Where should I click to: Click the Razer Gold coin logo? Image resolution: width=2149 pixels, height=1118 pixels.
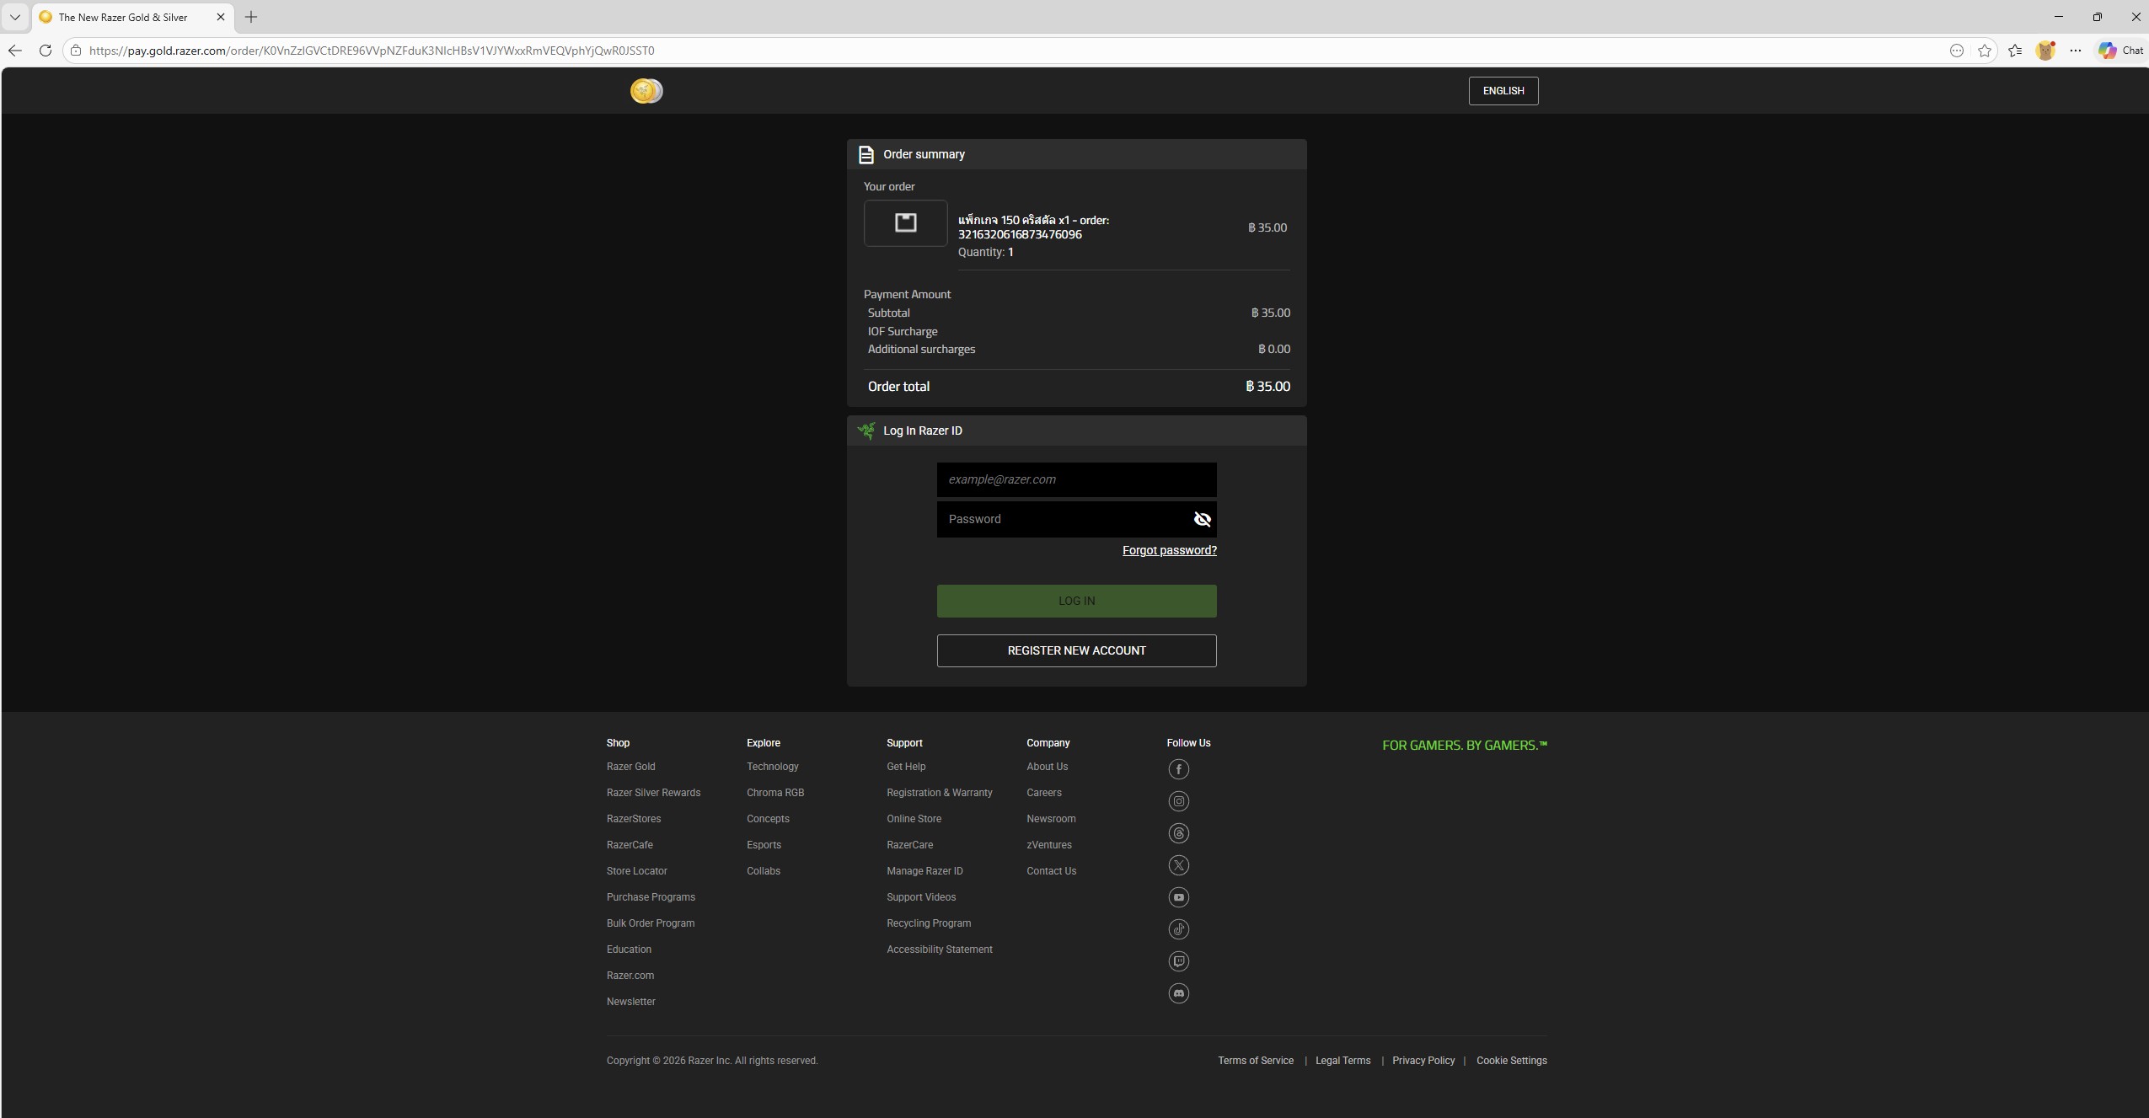[x=646, y=91]
